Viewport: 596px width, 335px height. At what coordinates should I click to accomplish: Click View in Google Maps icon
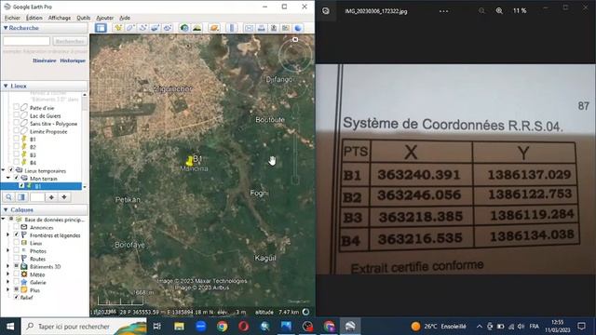286,28
